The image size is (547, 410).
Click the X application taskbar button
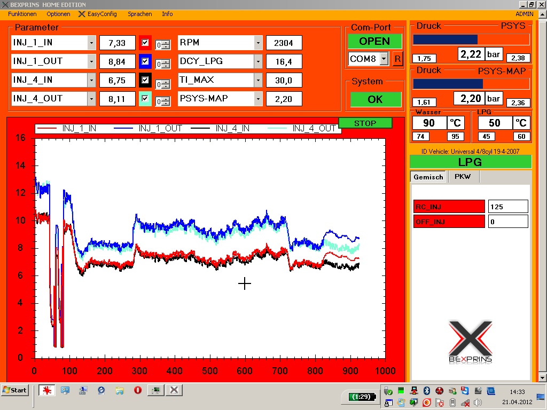(174, 390)
